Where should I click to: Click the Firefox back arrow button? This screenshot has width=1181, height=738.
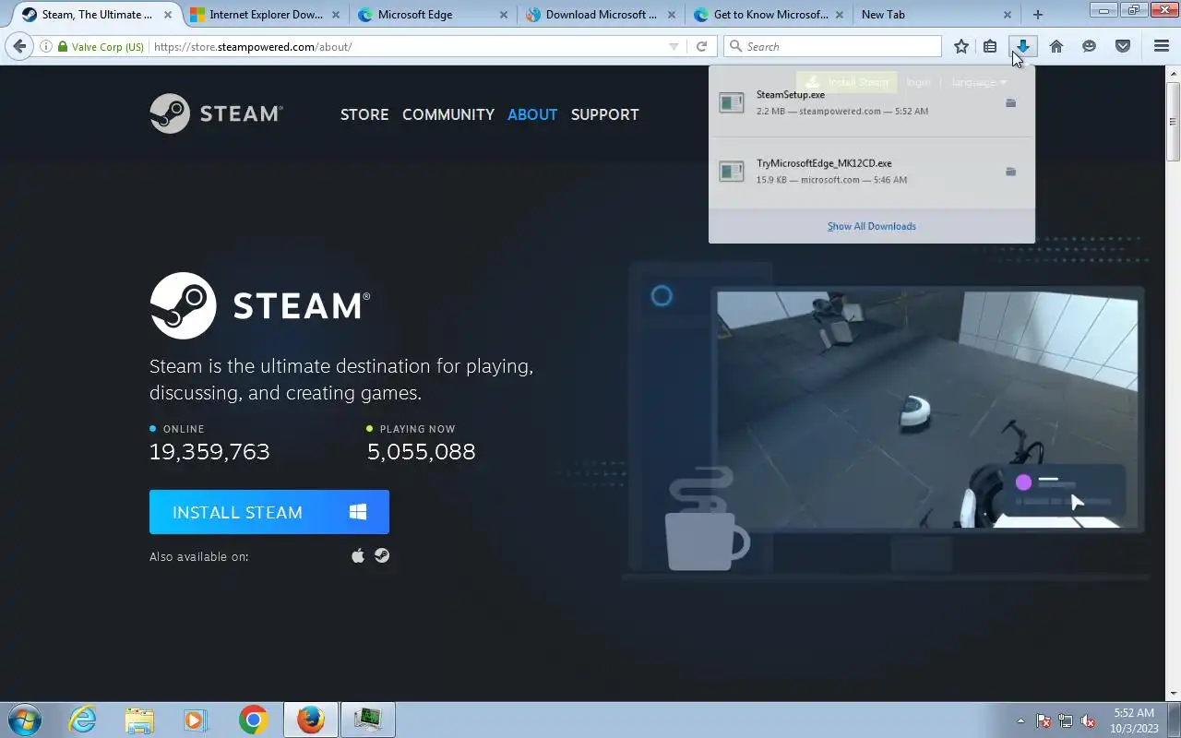click(x=20, y=46)
